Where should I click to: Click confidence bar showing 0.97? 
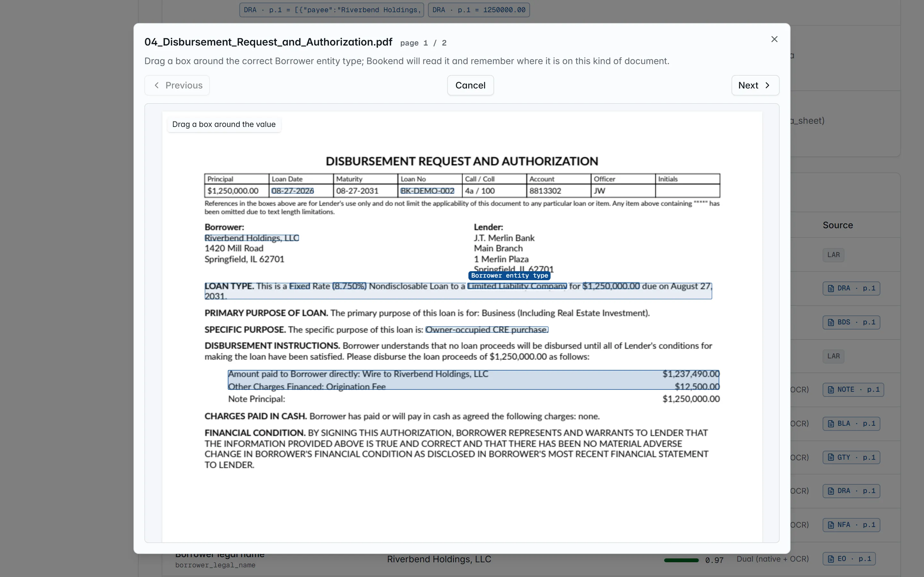(681, 560)
